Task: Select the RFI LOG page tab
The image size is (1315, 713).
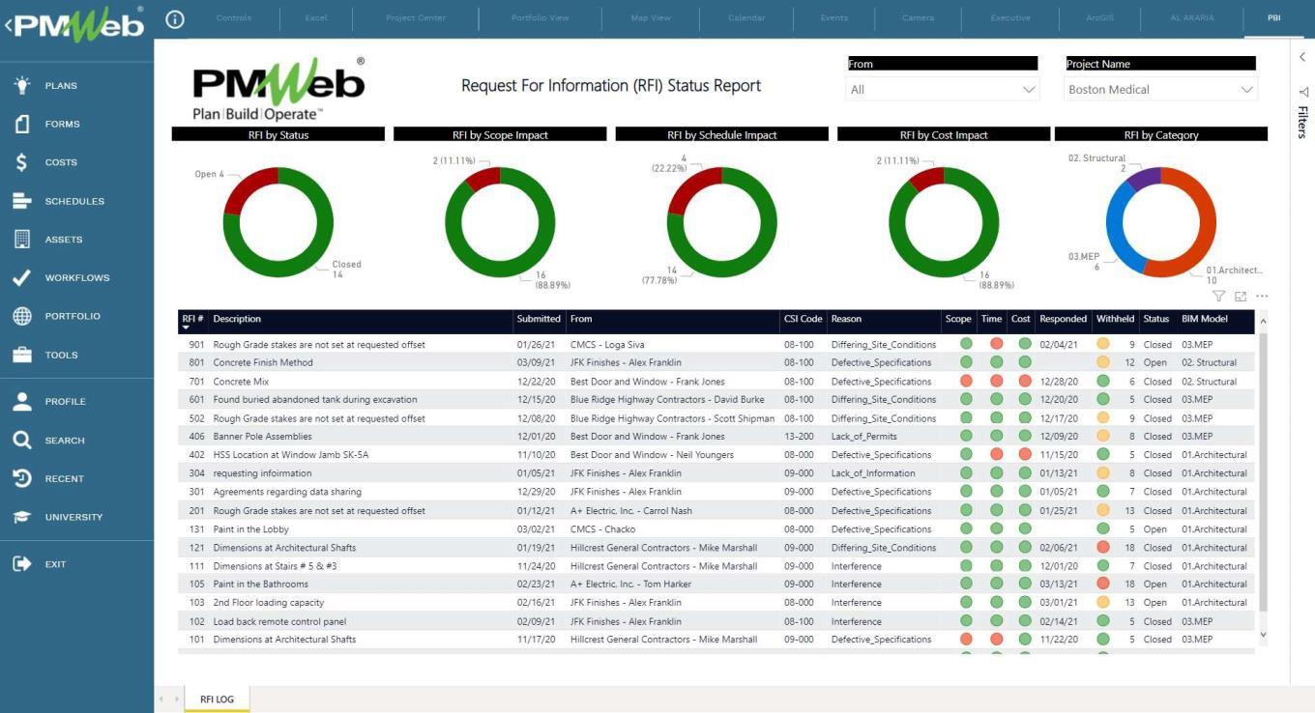Action: pyautogui.click(x=217, y=699)
